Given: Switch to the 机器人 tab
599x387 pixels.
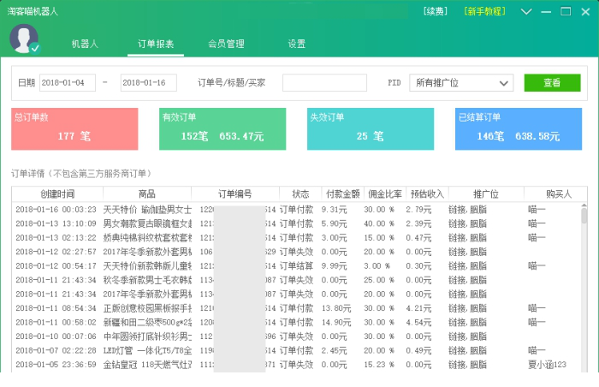Looking at the screenshot, I should [x=85, y=44].
